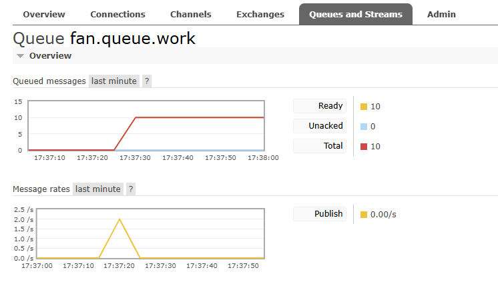The height and width of the screenshot is (282, 498).
Task: Click the red Total color swatch
Action: click(364, 147)
